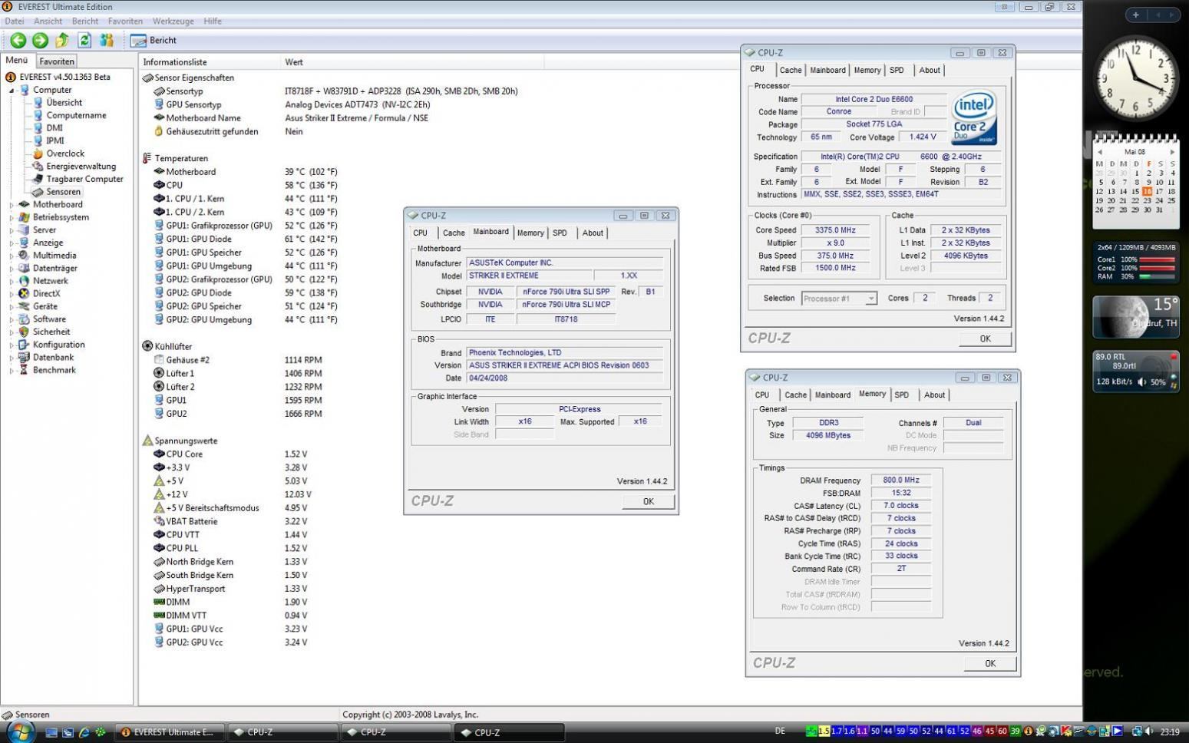Expand the Motherboard tree node
Image resolution: width=1189 pixels, height=743 pixels.
(x=12, y=205)
